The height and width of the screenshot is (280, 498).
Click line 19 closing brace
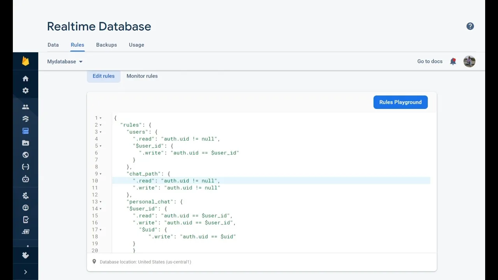pos(134,244)
